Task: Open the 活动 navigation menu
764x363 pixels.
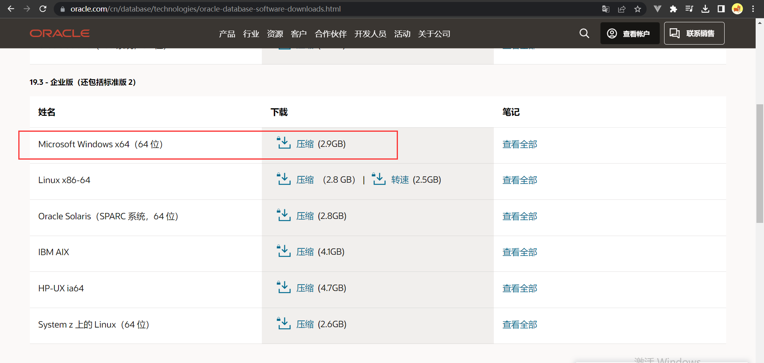Action: tap(402, 34)
